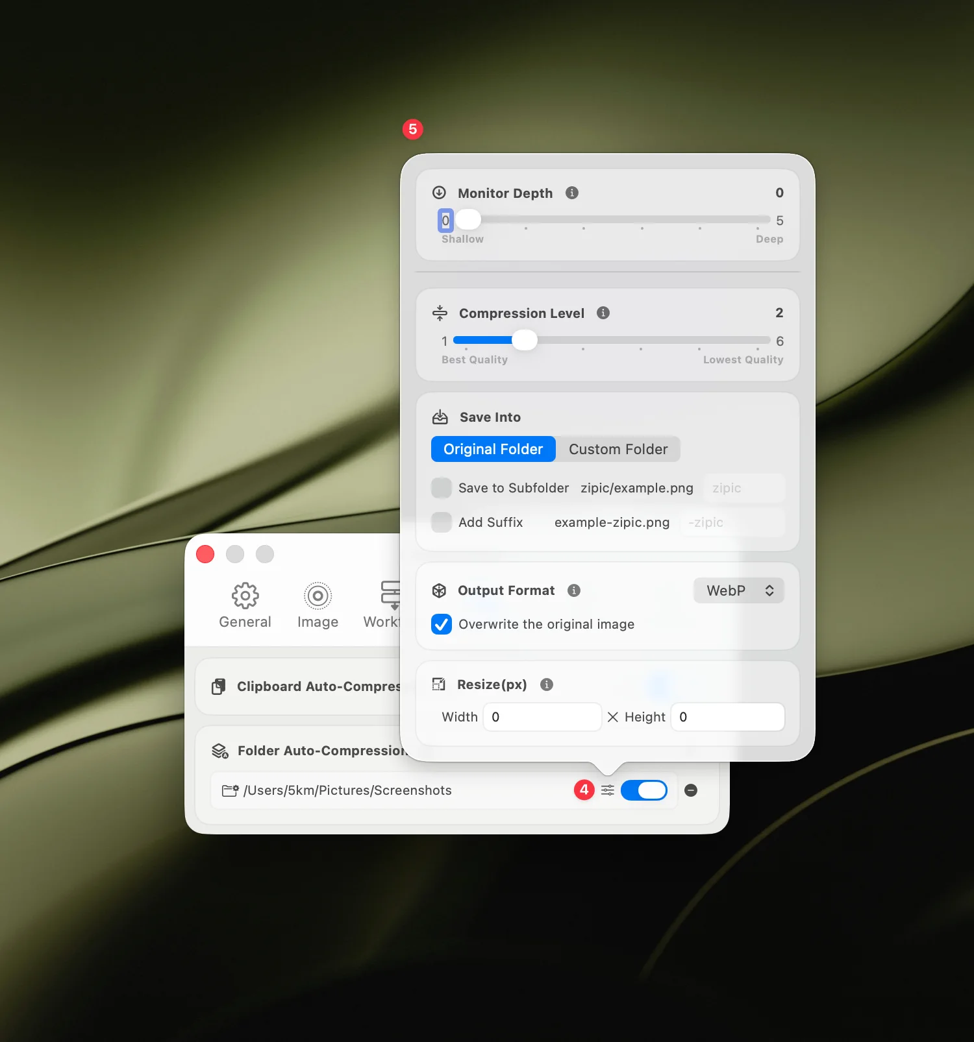Click the Resize(px) info icon
Viewport: 974px width, 1042px height.
coord(547,685)
